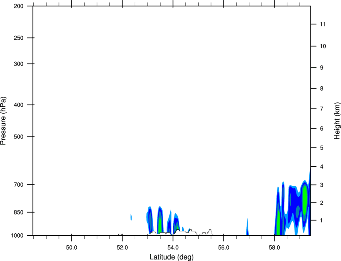Click the 3 km height label
The height and width of the screenshot is (261, 341).
click(x=322, y=185)
